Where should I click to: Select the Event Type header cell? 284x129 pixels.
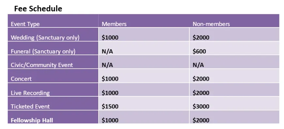point(53,21)
